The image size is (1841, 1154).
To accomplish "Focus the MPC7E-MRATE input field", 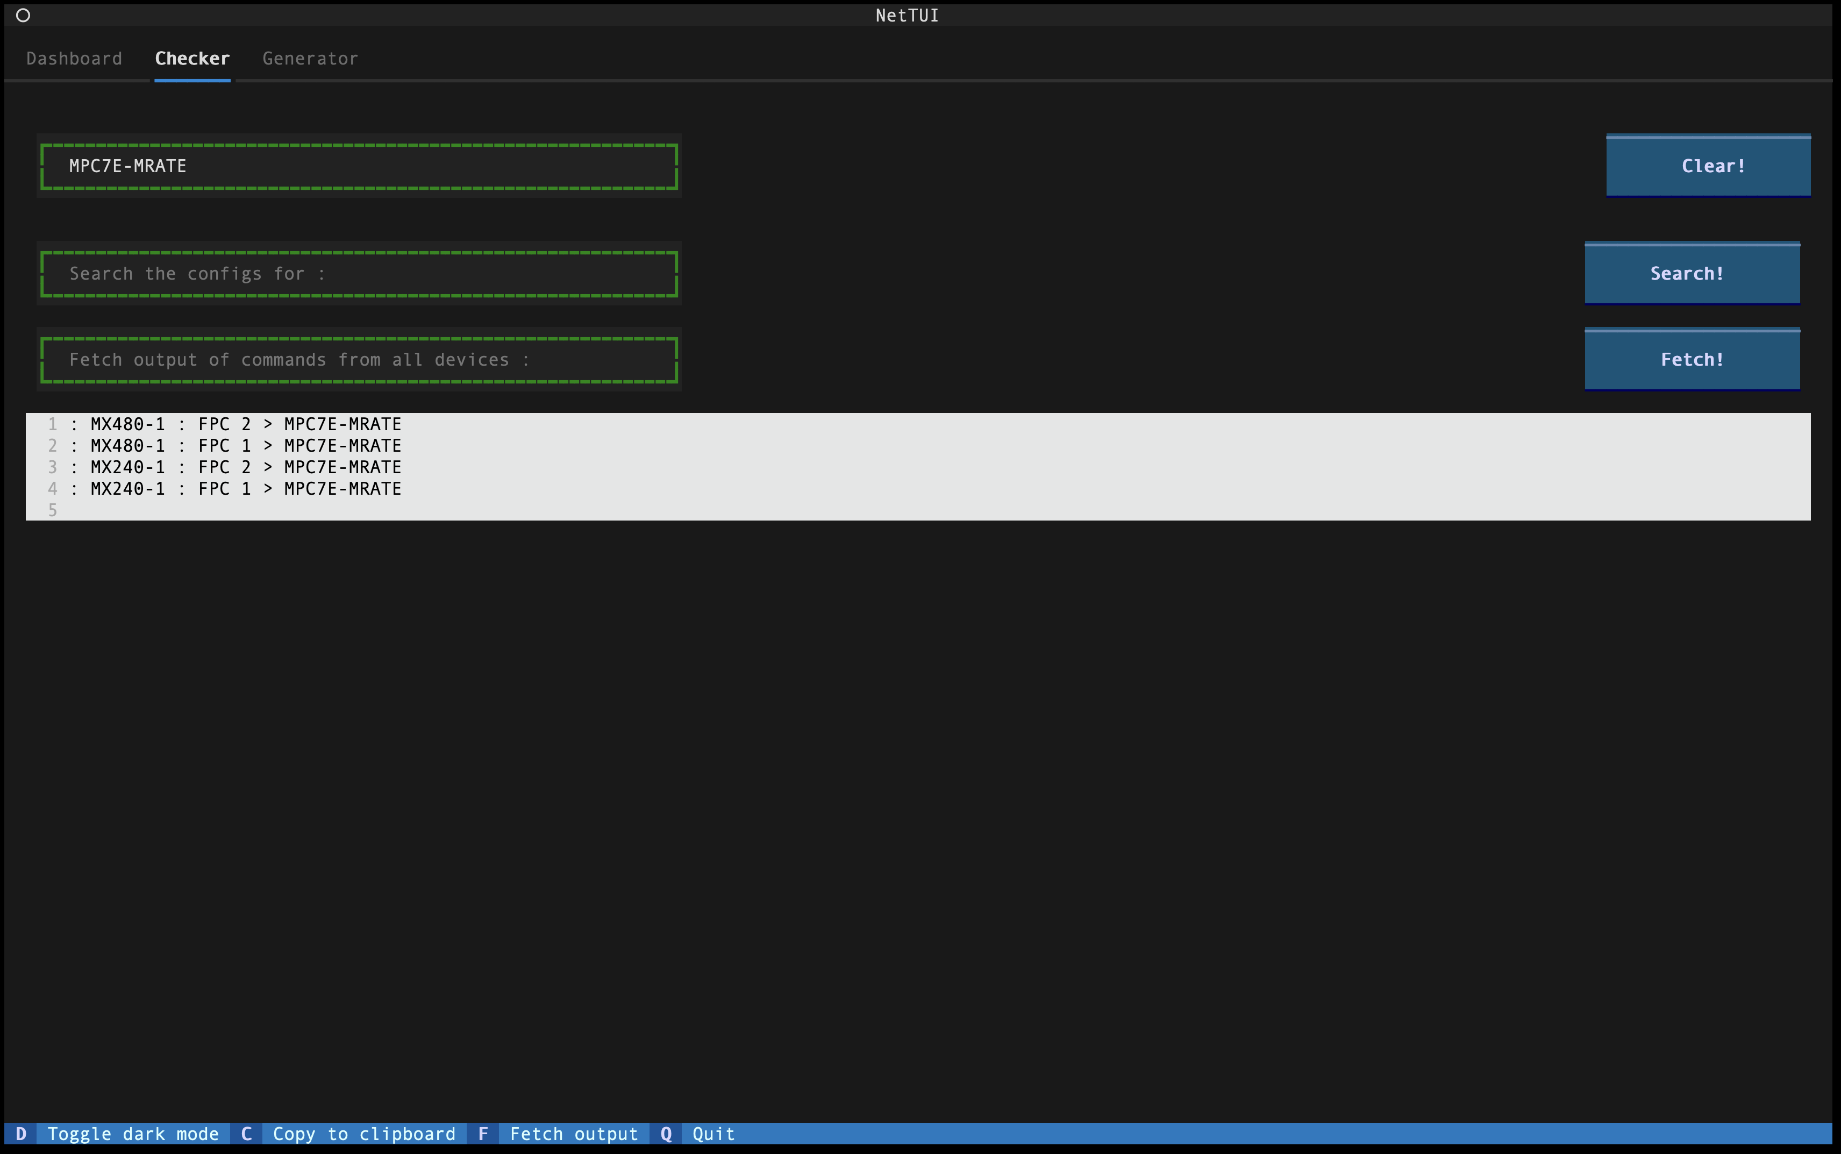I will (359, 166).
